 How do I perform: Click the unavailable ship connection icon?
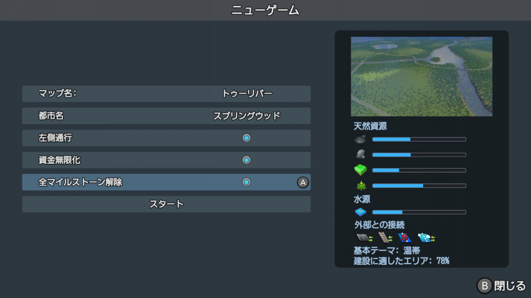click(x=404, y=237)
